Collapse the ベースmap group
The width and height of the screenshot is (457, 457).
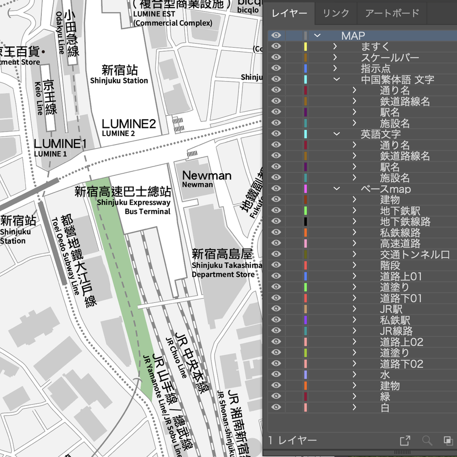pos(337,188)
